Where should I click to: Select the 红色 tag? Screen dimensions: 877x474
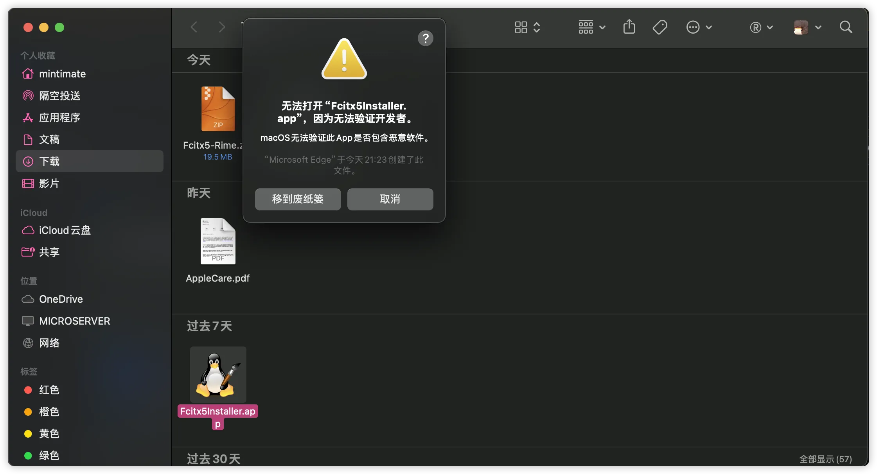click(x=89, y=390)
